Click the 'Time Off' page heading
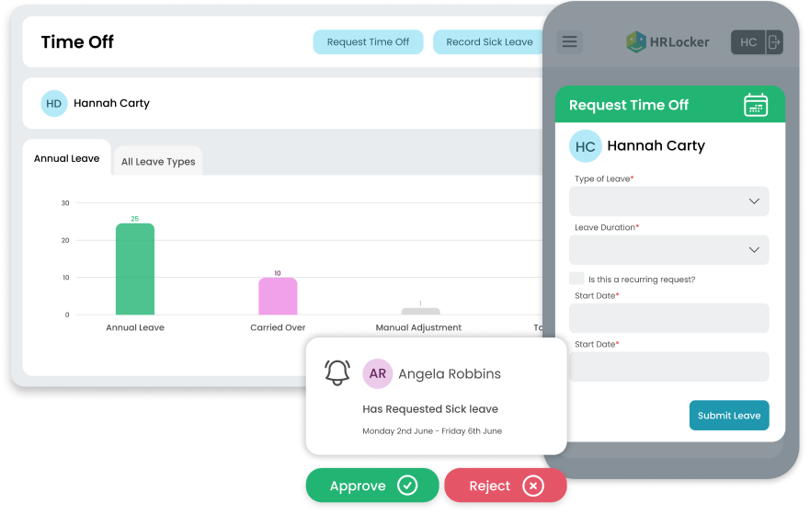The height and width of the screenshot is (515, 810). (x=77, y=41)
